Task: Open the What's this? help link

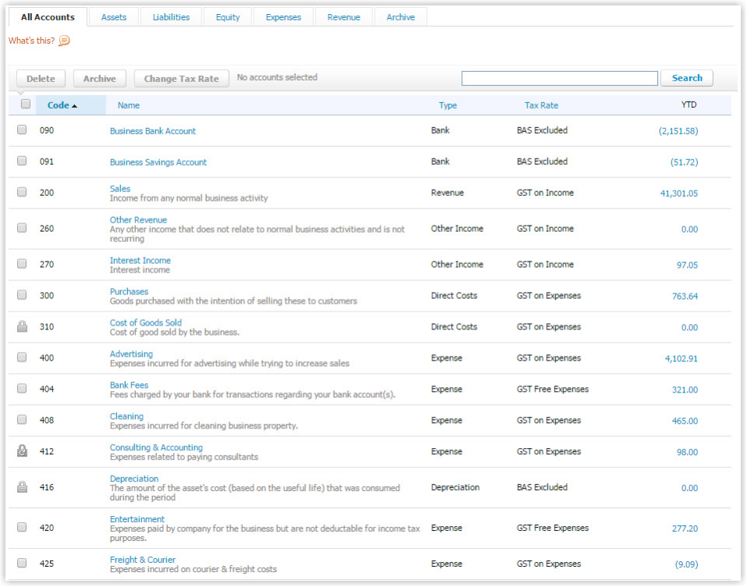Action: click(x=31, y=41)
